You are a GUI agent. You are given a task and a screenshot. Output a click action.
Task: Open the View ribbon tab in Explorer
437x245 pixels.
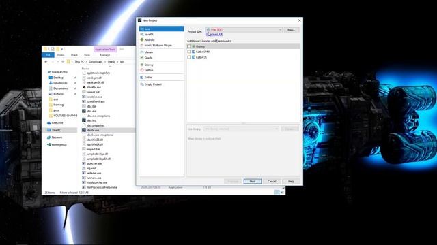pyautogui.click(x=87, y=55)
